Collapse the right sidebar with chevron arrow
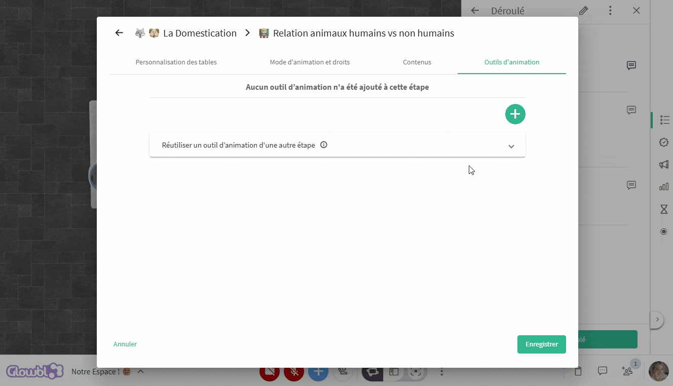673x386 pixels. (x=657, y=320)
